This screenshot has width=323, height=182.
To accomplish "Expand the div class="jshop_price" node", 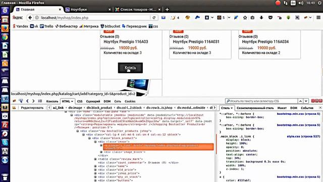I will (x=95, y=173).
